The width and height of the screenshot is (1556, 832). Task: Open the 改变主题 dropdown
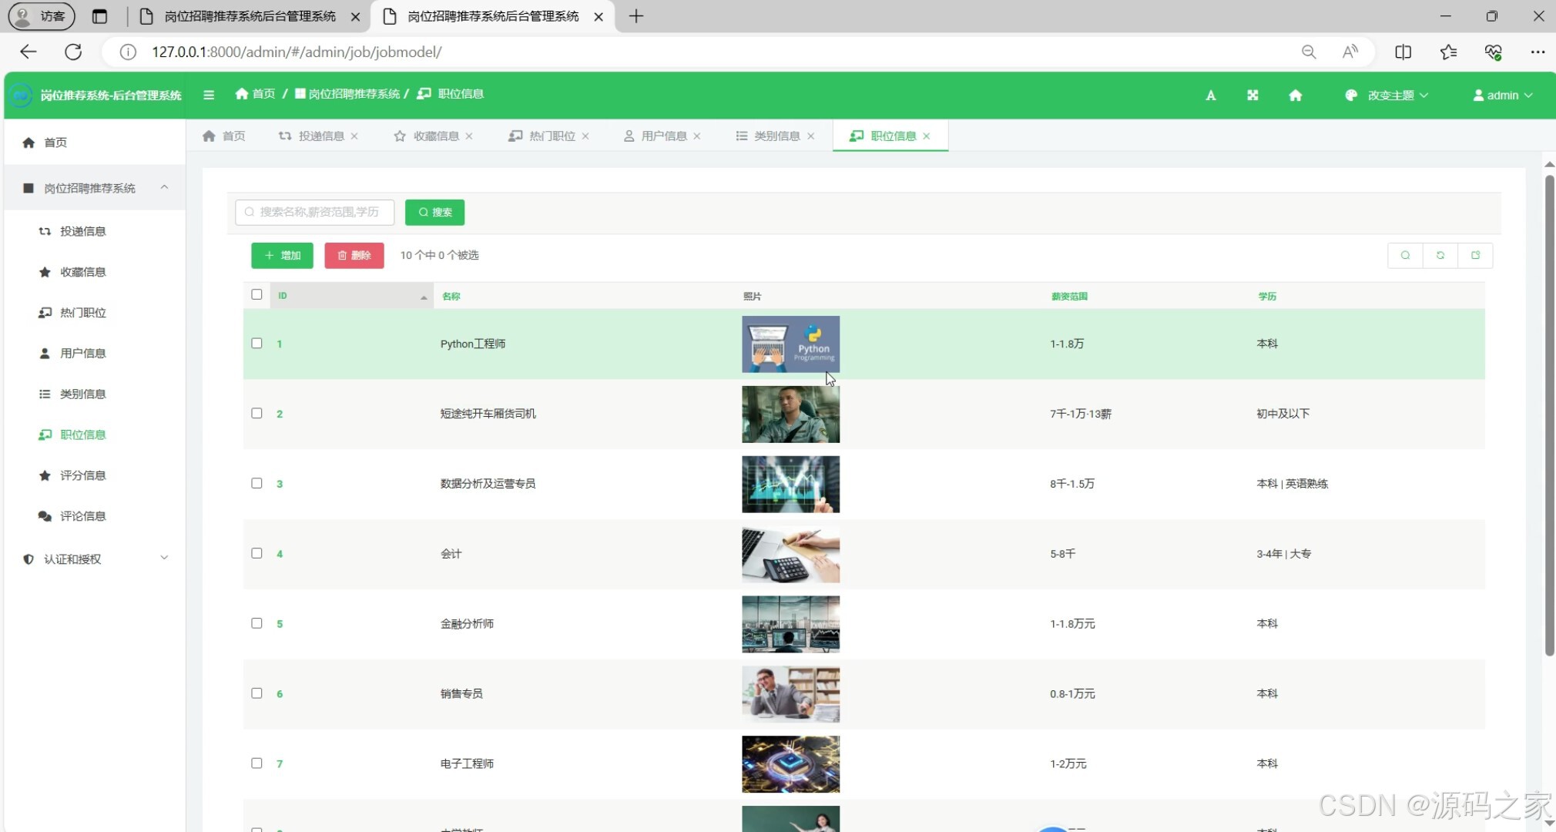pyautogui.click(x=1386, y=95)
